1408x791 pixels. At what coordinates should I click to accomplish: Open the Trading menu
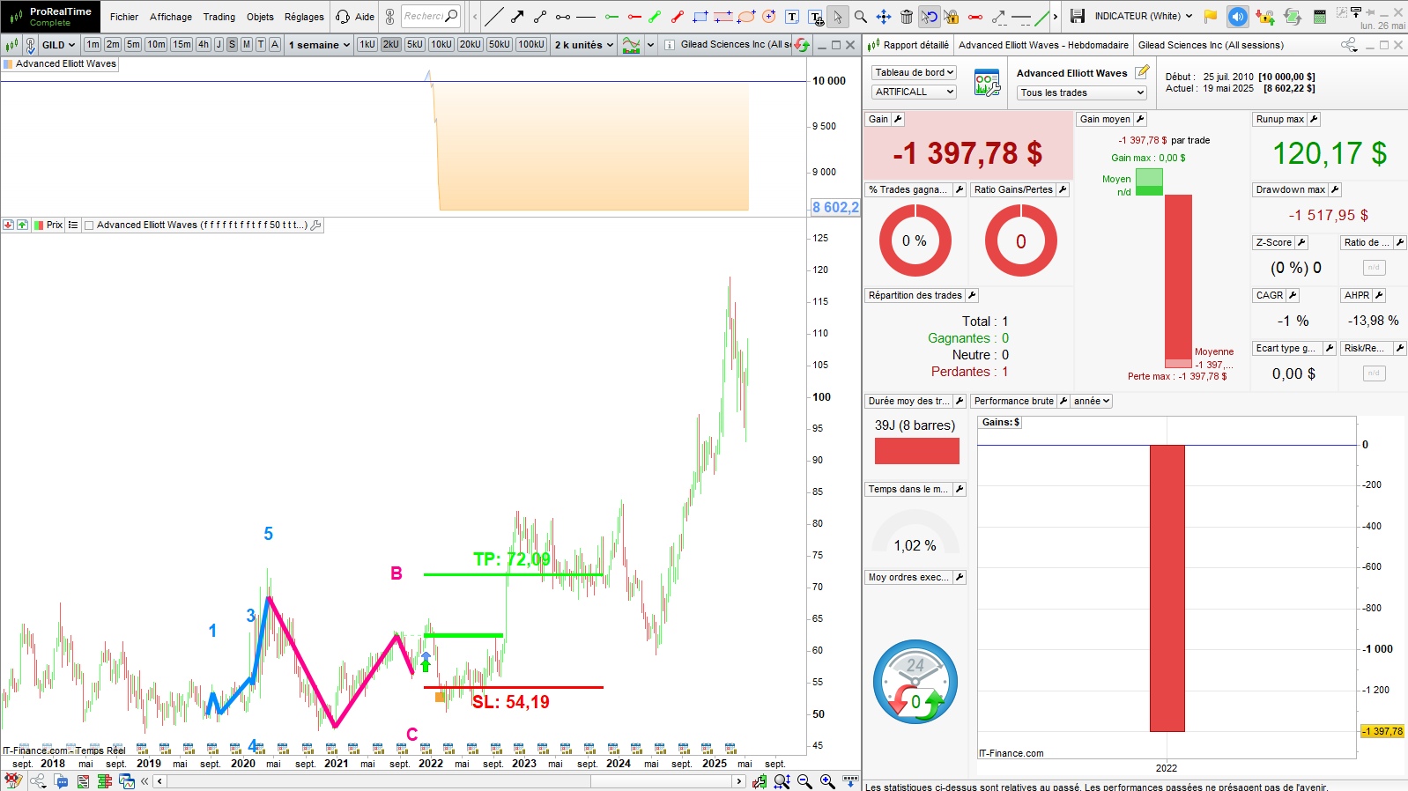click(219, 17)
